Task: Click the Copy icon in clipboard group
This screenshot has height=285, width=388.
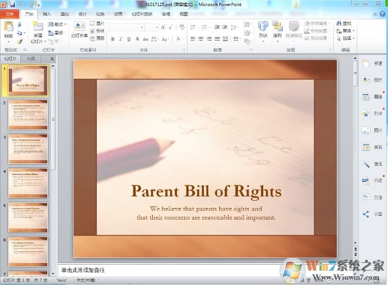Action: (x=20, y=32)
